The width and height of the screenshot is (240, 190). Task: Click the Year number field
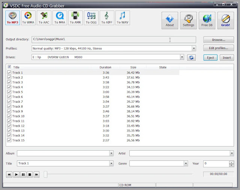click(x=216, y=163)
